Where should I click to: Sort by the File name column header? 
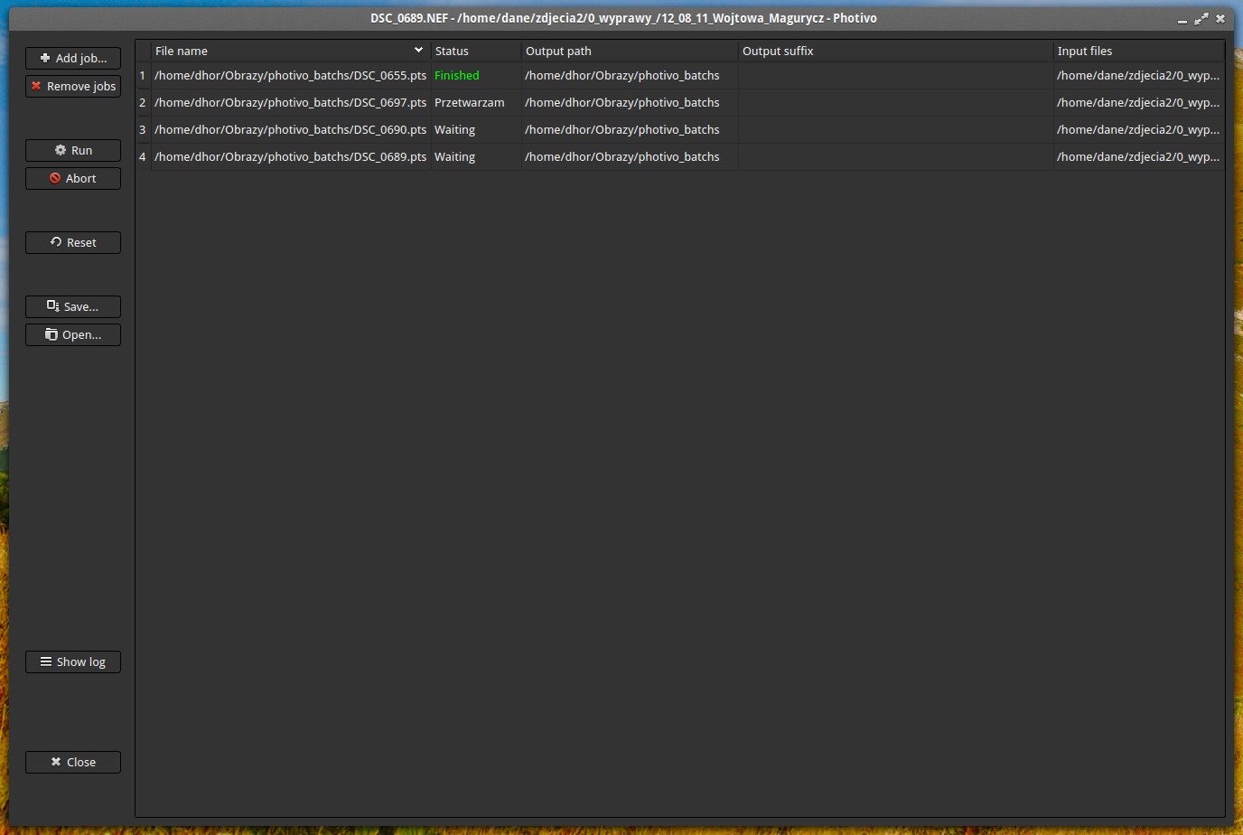[x=290, y=51]
